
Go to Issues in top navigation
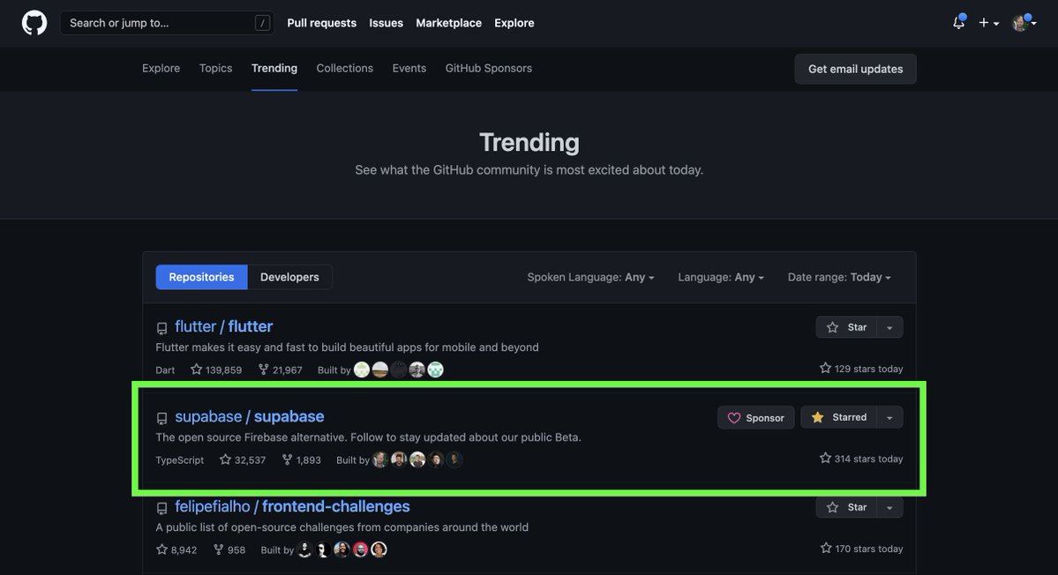point(386,23)
